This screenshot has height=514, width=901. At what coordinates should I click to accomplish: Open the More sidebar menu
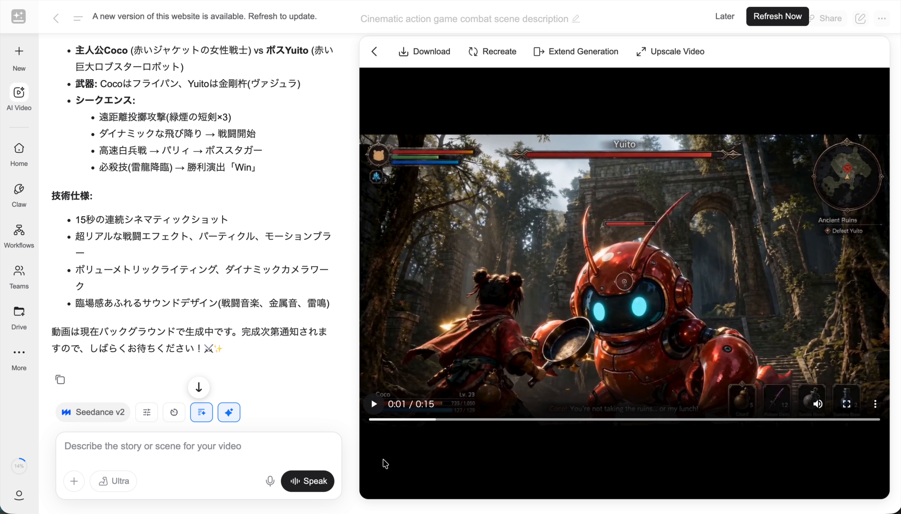tap(19, 358)
